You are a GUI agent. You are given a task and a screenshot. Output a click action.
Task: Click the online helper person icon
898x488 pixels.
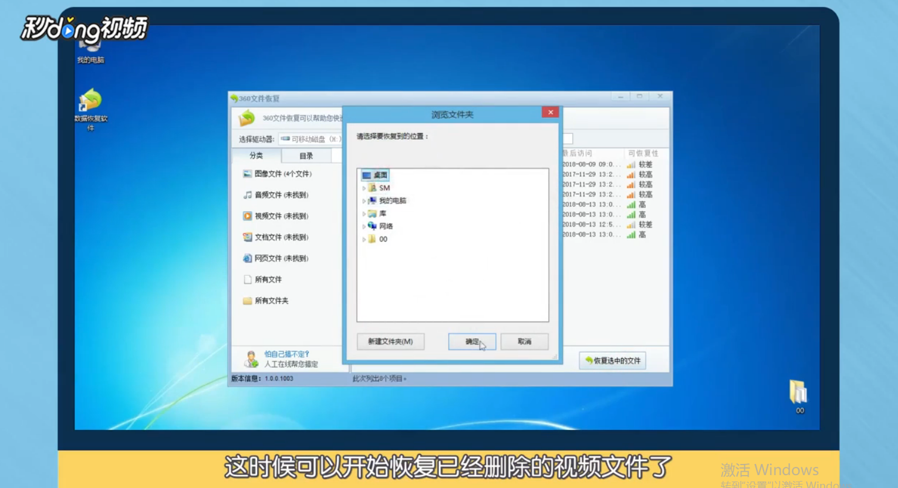pyautogui.click(x=251, y=358)
